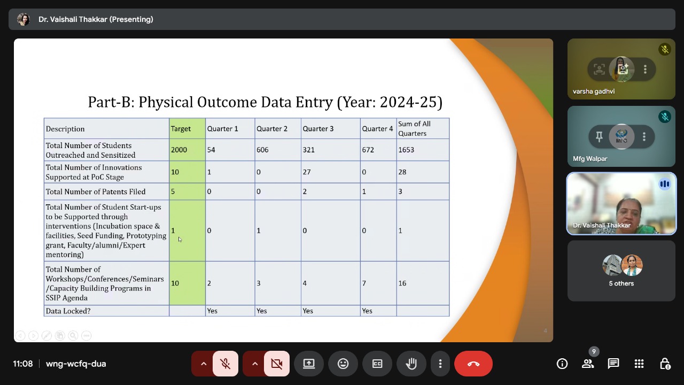The width and height of the screenshot is (684, 385).
Task: Pin the Mfg Walpar tile
Action: click(599, 137)
